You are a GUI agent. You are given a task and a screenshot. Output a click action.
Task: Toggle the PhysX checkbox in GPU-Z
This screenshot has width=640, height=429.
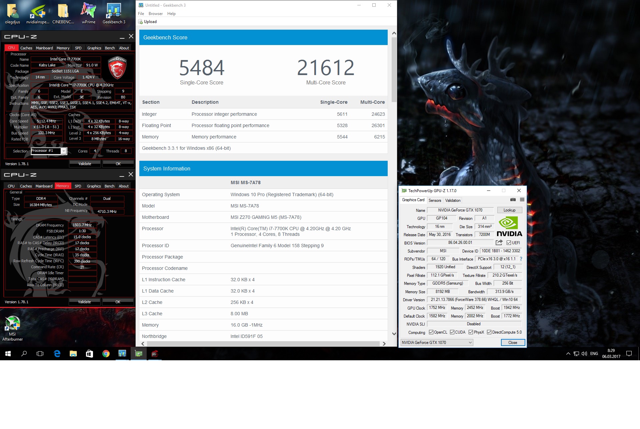coord(471,332)
